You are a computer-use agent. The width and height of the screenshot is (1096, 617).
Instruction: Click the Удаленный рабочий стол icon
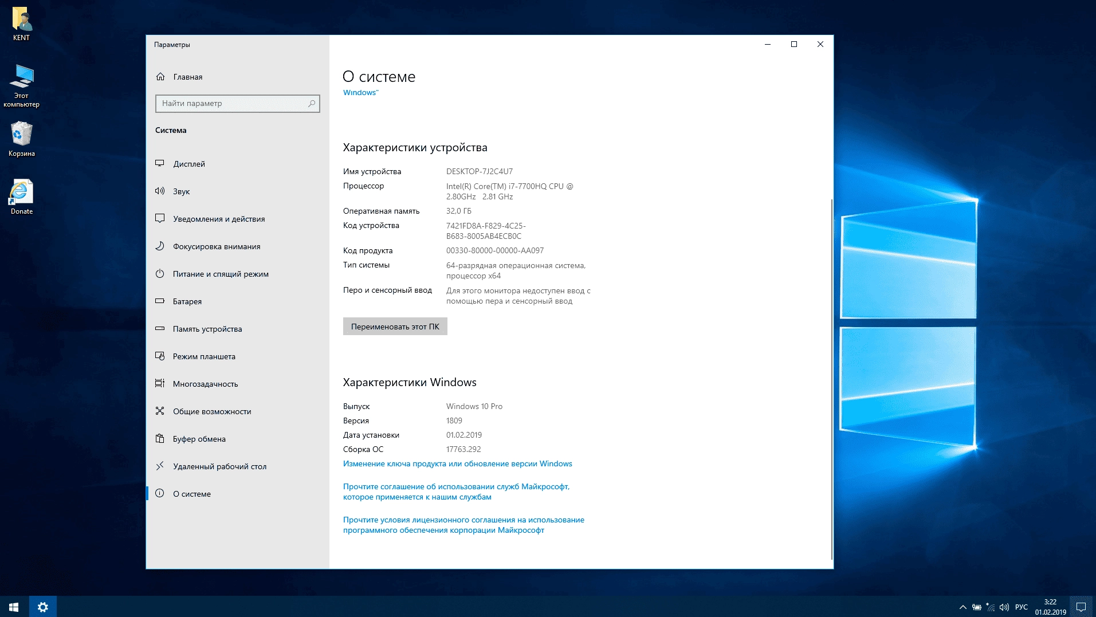(x=160, y=466)
